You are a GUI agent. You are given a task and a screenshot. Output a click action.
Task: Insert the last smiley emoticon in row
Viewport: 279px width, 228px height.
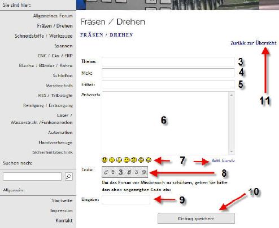click(149, 160)
